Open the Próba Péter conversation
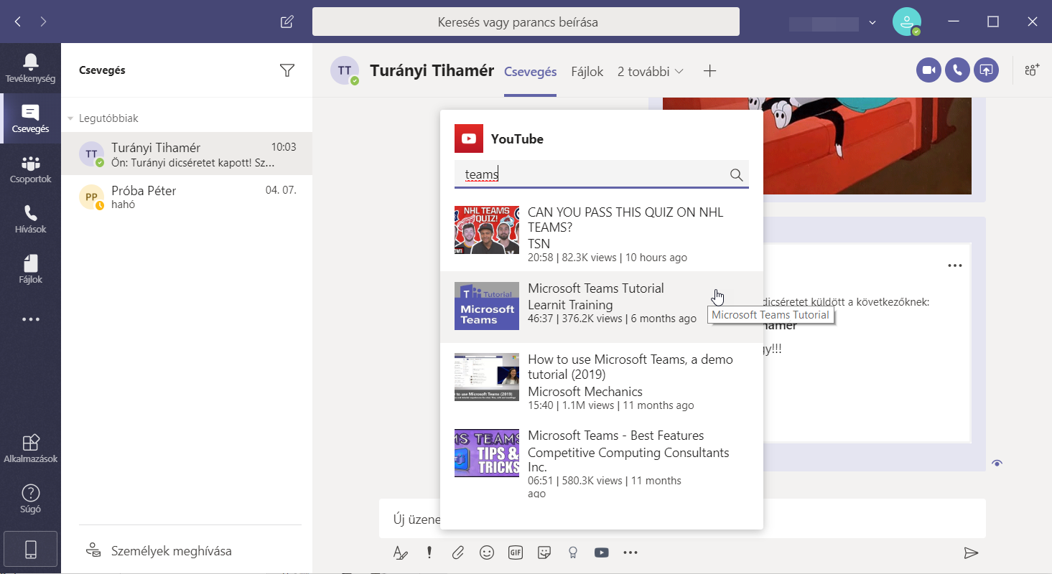Image resolution: width=1052 pixels, height=574 pixels. click(187, 197)
